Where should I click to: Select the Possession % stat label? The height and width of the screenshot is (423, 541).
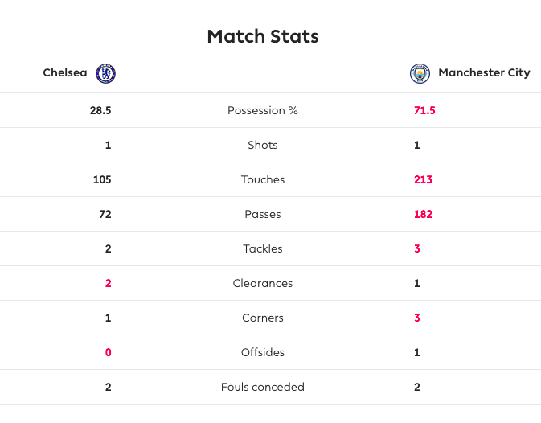click(263, 111)
